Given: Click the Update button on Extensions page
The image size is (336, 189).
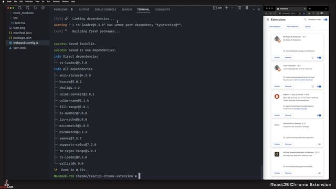Looking at the screenshot, I should [308, 27].
